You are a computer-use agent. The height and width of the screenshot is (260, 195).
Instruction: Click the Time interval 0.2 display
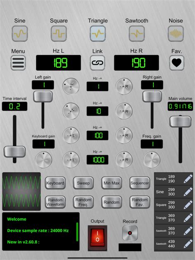(x=14, y=106)
